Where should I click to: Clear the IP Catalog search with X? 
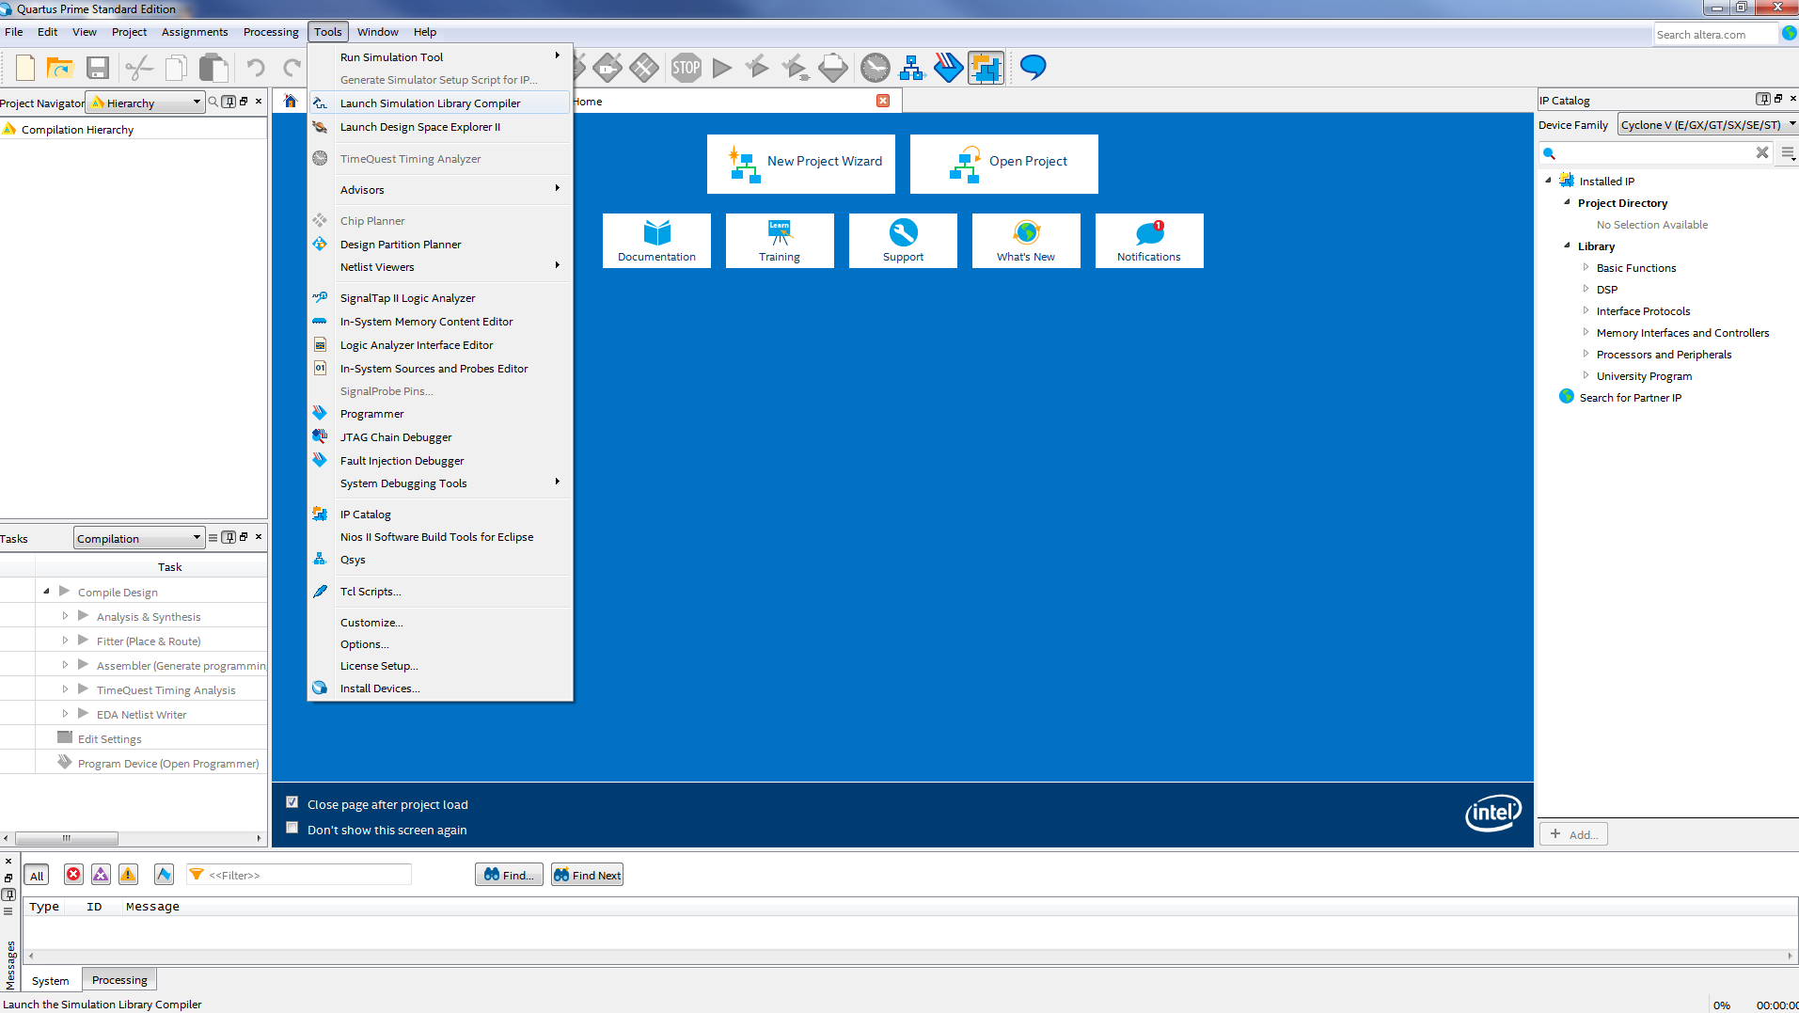click(1762, 152)
